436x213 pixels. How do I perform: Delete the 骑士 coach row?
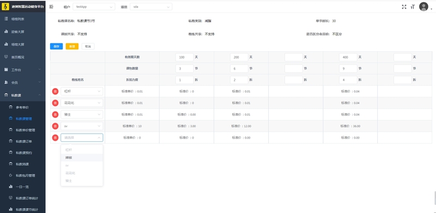(x=56, y=115)
